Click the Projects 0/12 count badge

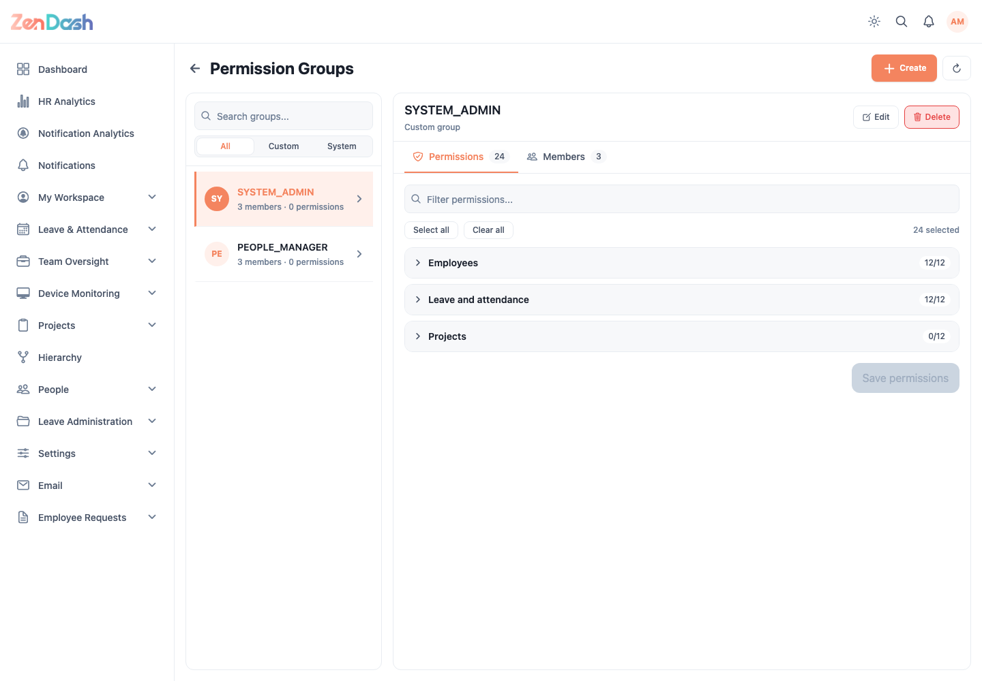coord(936,336)
